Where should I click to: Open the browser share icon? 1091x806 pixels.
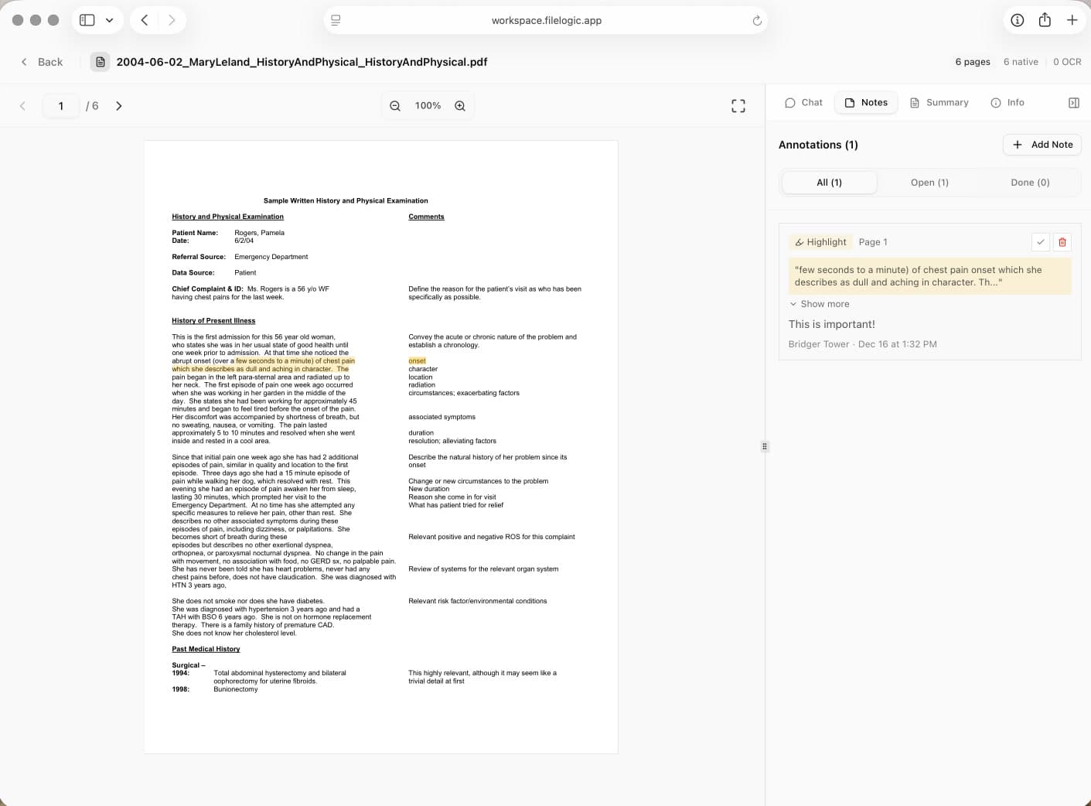coord(1045,20)
